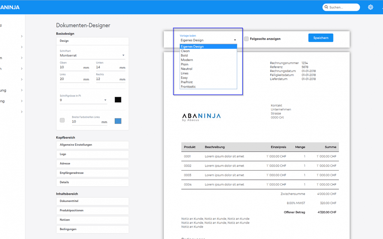The width and height of the screenshot is (383, 239).
Task: Click the blue stripe color swatch
Action: click(118, 121)
